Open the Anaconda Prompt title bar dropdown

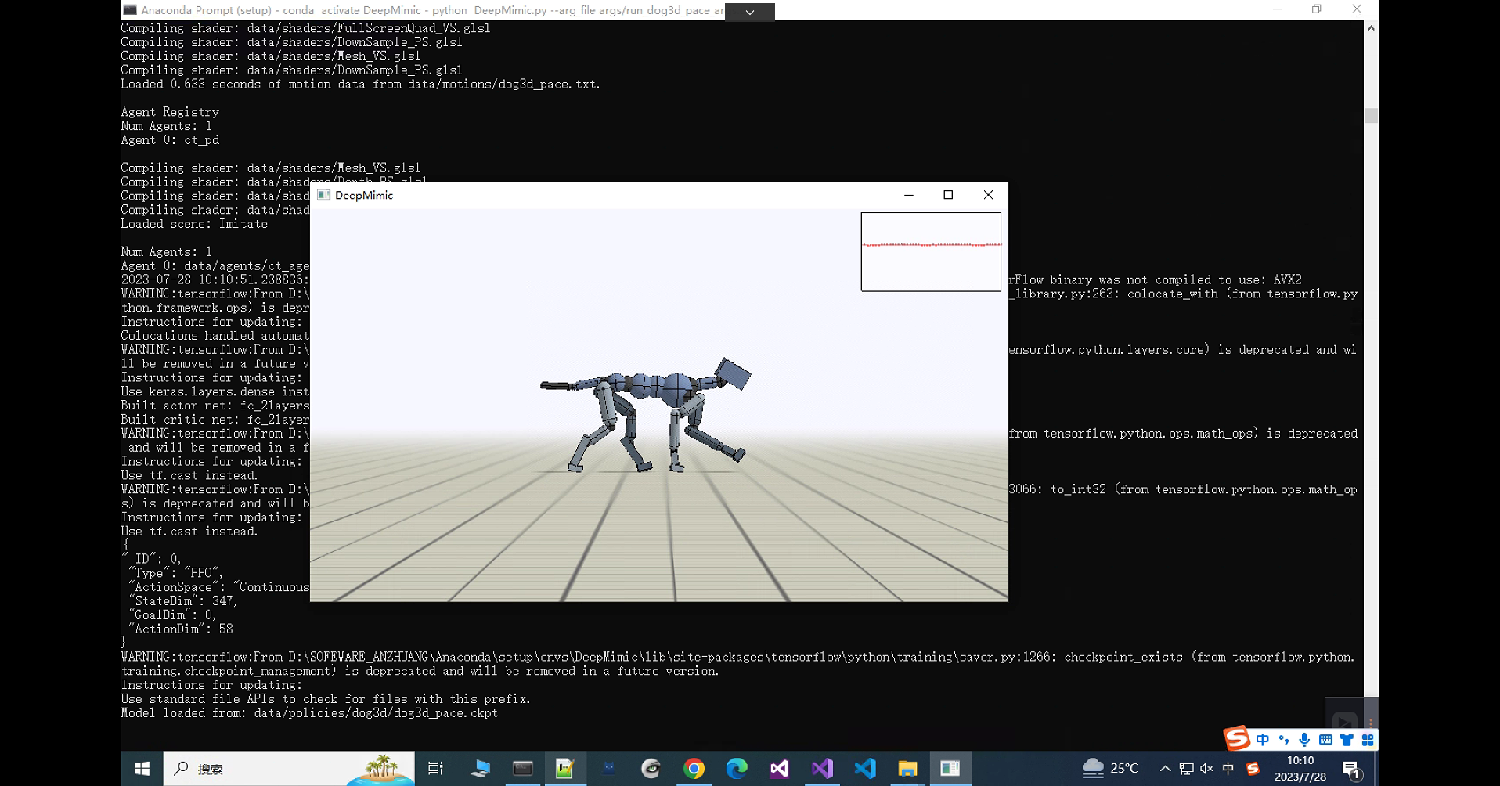[x=748, y=12]
